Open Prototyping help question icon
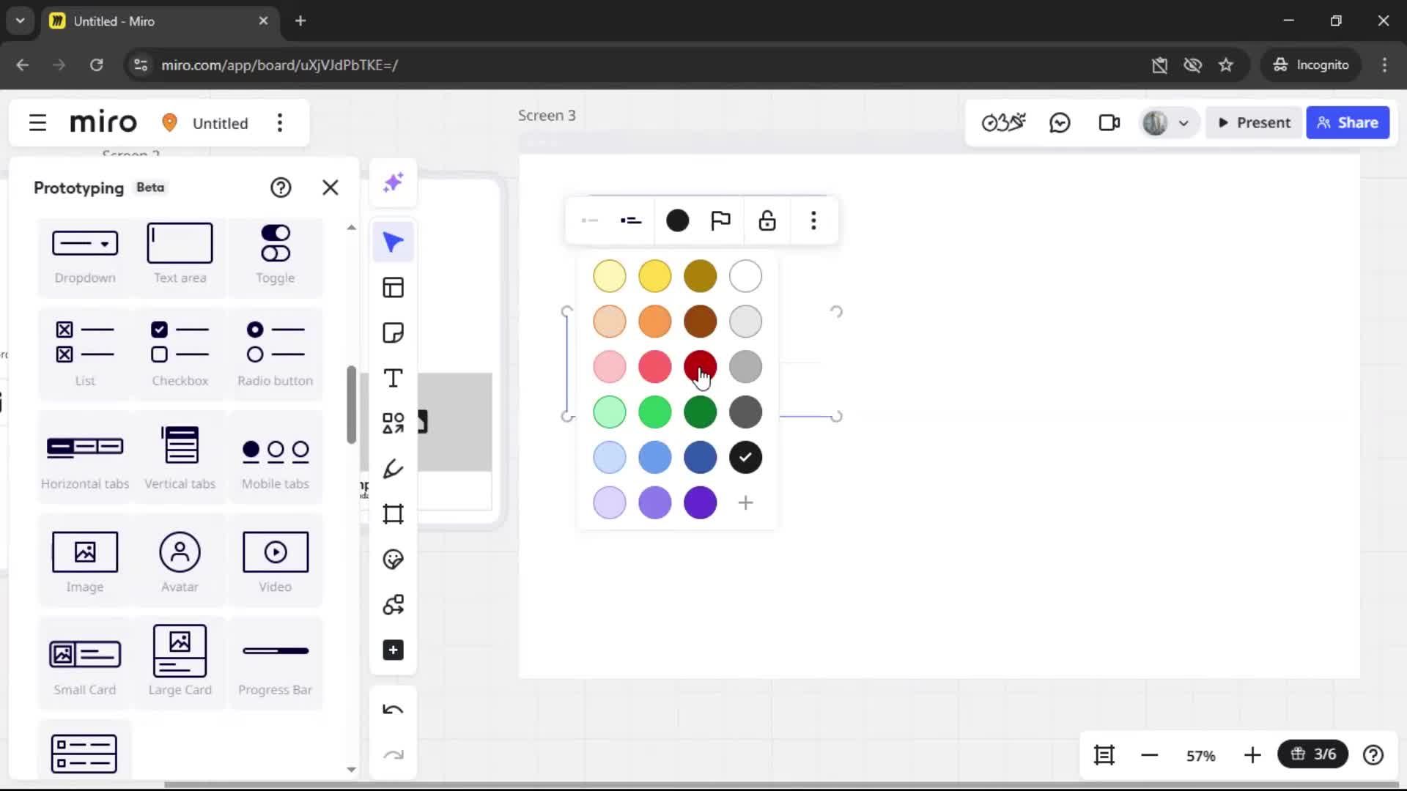The height and width of the screenshot is (791, 1407). 281,187
